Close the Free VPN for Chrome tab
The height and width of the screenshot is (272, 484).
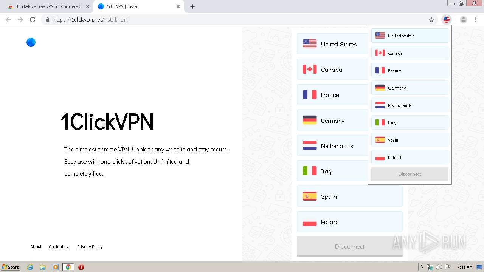coord(88,6)
